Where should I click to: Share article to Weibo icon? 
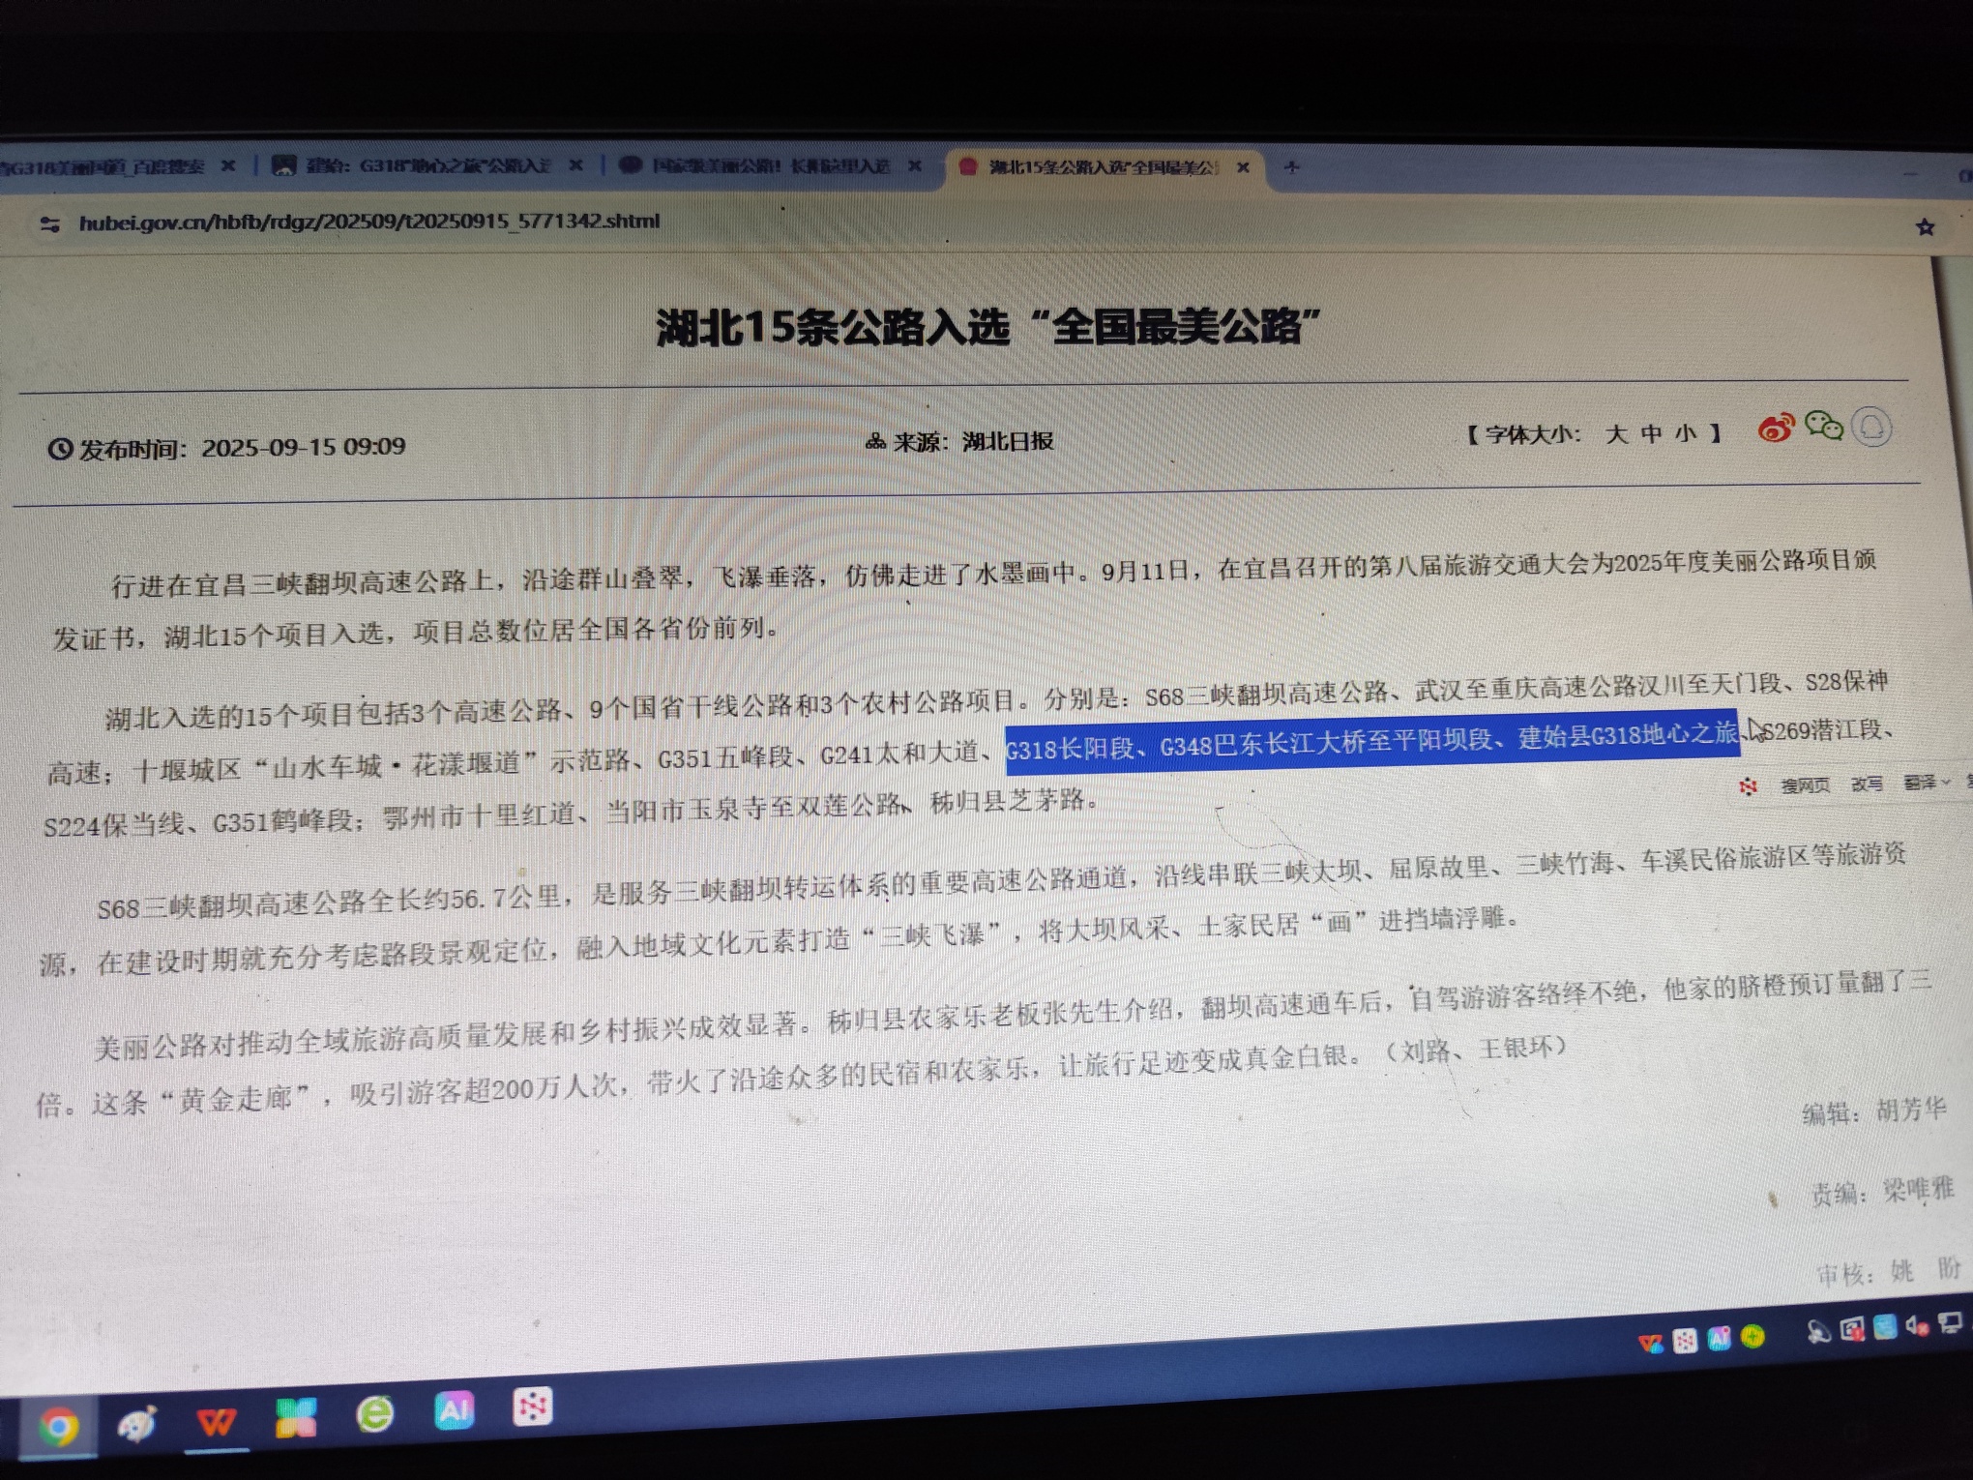(x=1775, y=428)
